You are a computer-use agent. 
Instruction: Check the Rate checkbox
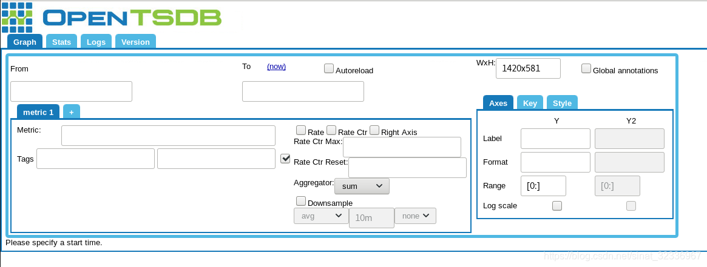coord(301,130)
